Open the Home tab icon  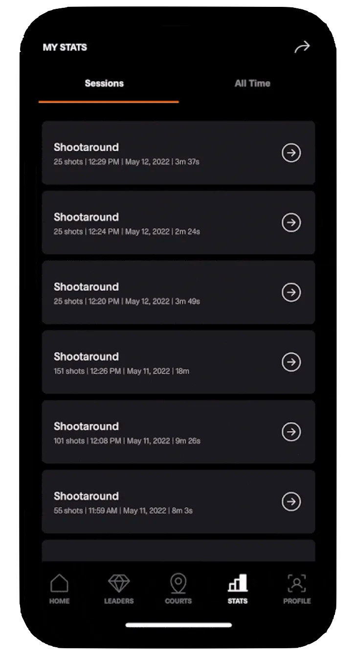(x=59, y=583)
